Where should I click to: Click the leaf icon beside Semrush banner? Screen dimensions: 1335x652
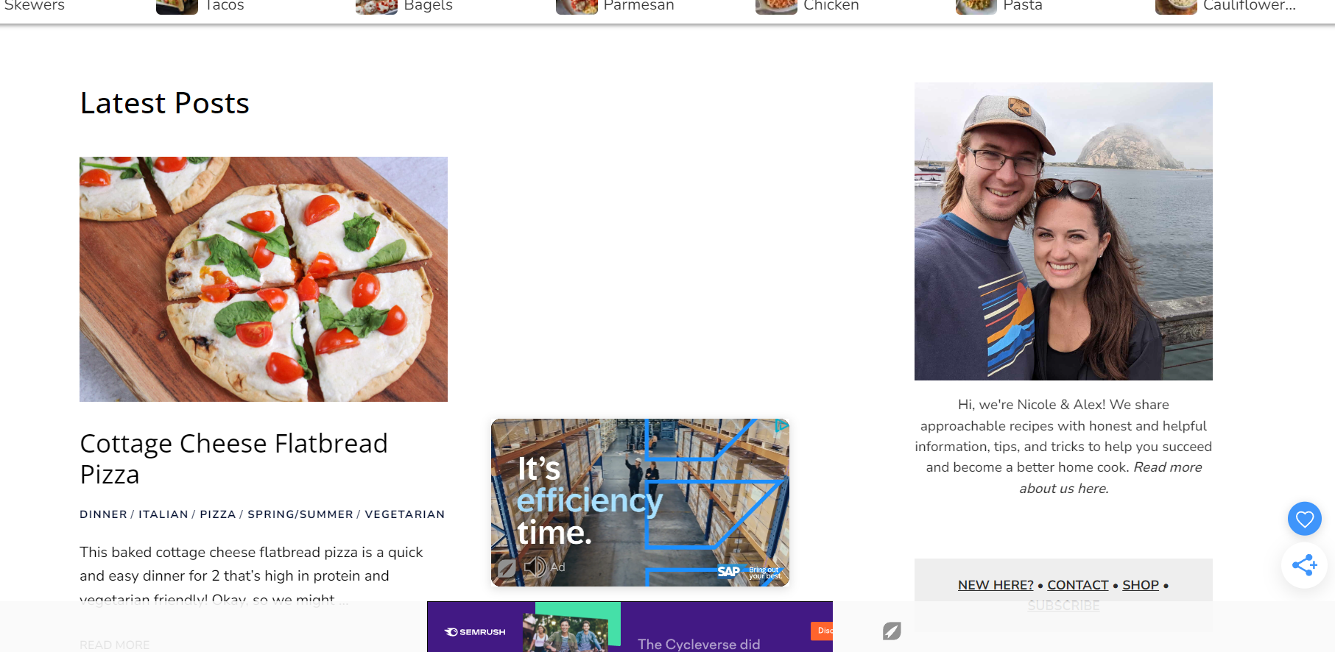(x=892, y=631)
